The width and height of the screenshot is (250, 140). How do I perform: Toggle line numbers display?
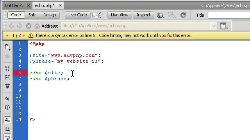(x=7, y=120)
